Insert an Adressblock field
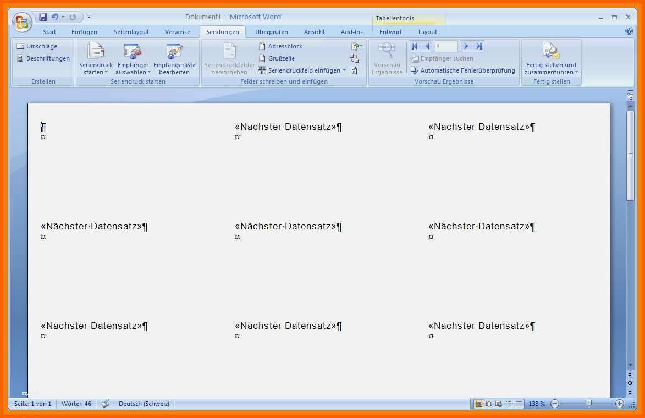This screenshot has width=645, height=418. (280, 46)
